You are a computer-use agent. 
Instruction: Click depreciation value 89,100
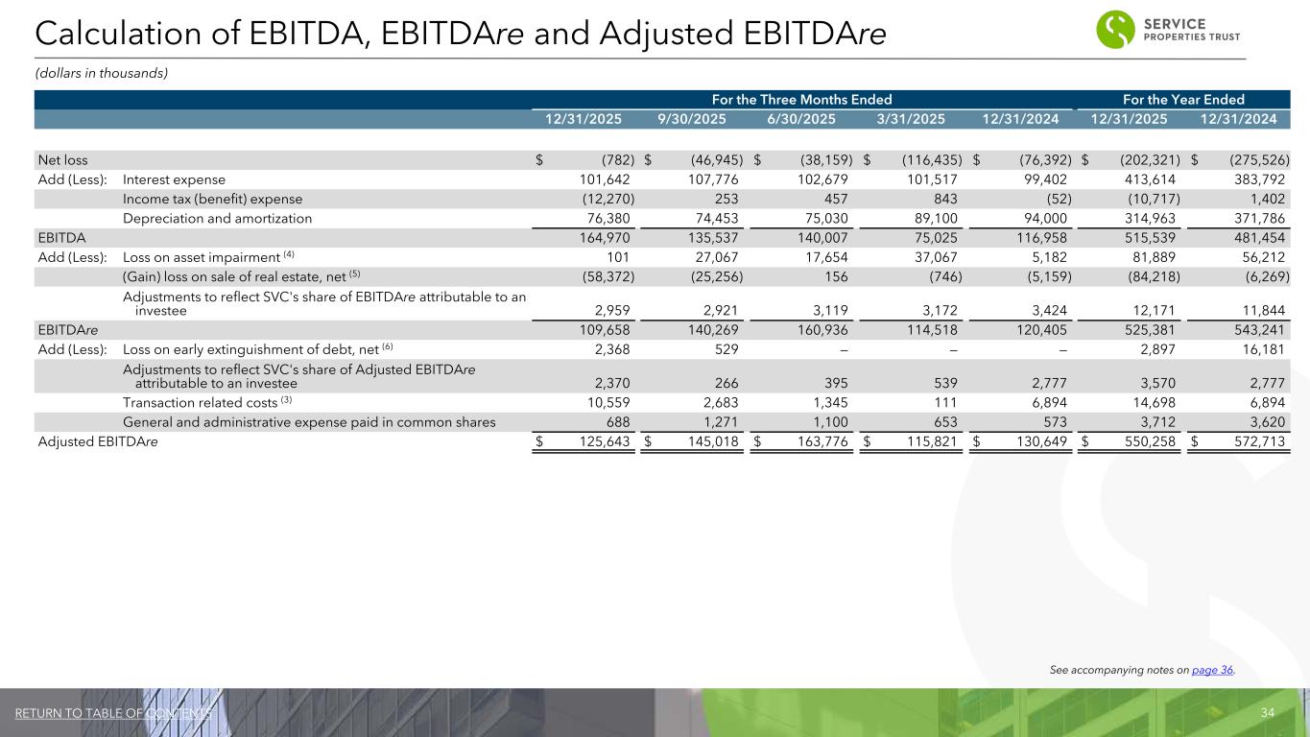pos(936,219)
